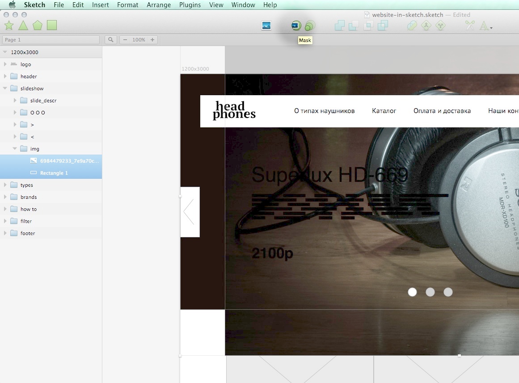Collapse the 1200x3000 artboard group

(x=5, y=52)
